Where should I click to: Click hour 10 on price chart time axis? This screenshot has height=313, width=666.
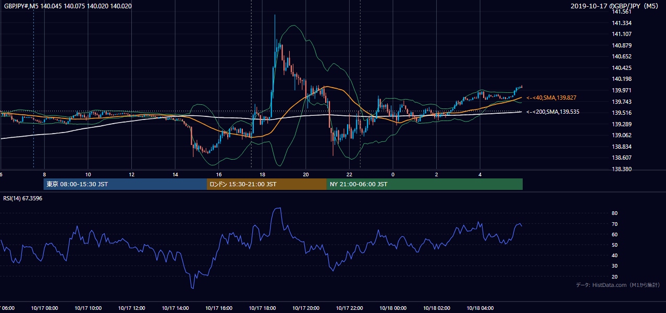pos(88,174)
